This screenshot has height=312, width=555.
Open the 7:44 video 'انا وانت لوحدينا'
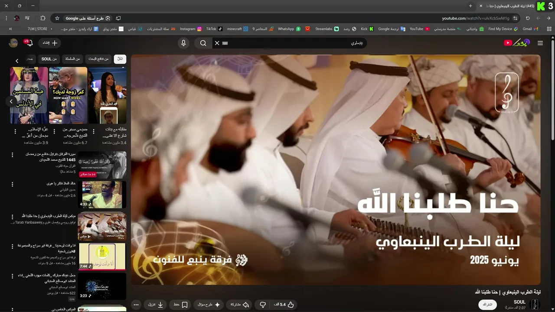pos(102,257)
